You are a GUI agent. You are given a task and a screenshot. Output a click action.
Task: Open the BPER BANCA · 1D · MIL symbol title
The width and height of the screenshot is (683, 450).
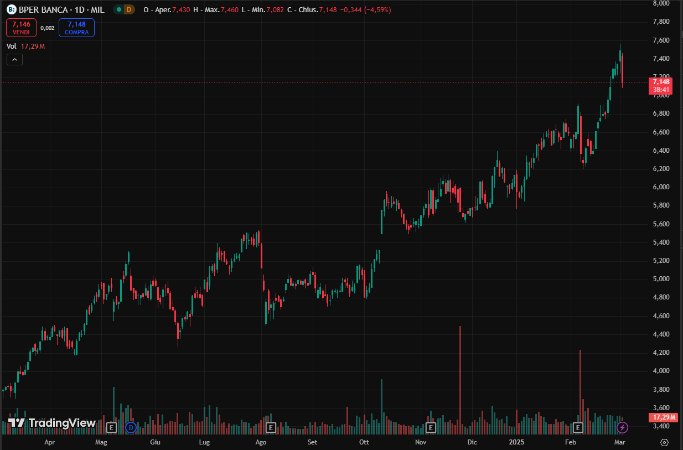63,9
